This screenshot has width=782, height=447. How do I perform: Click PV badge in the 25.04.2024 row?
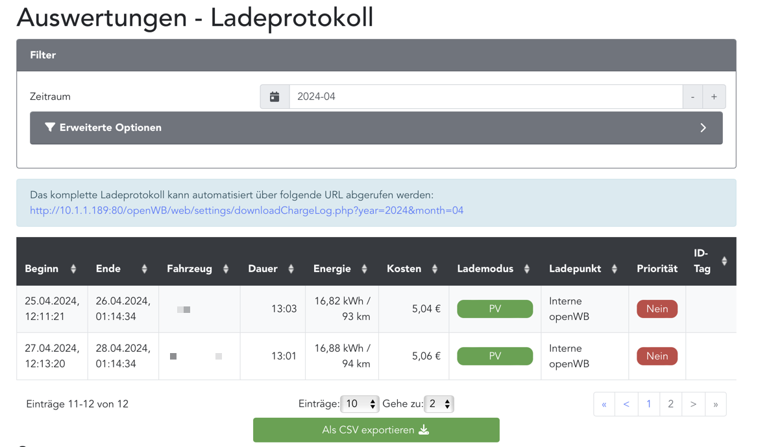(x=495, y=309)
